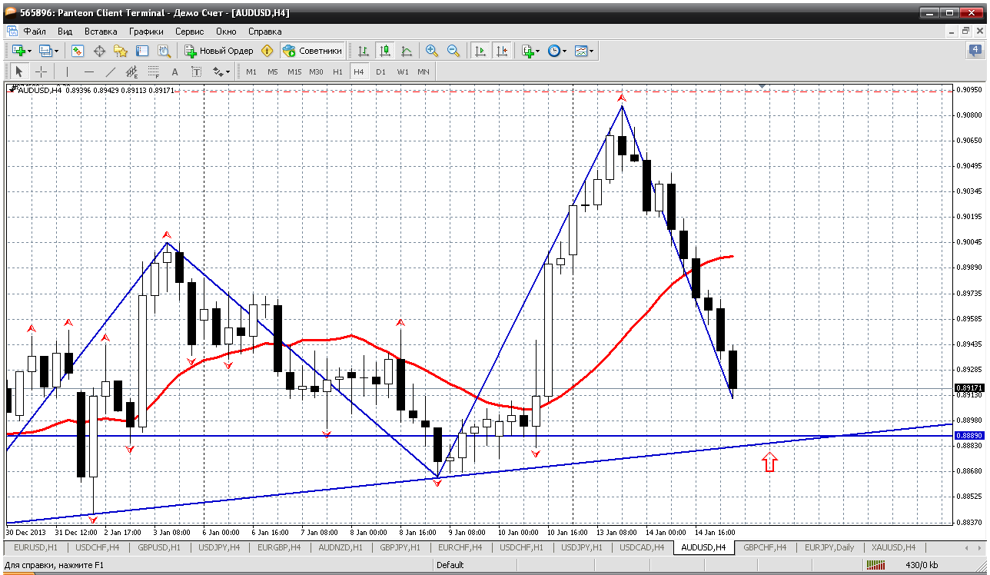Select the Fibonacci retracement tool
The height and width of the screenshot is (575, 990).
[x=154, y=71]
